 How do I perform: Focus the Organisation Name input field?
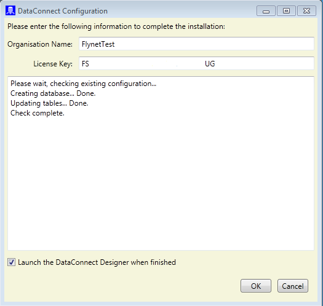196,44
